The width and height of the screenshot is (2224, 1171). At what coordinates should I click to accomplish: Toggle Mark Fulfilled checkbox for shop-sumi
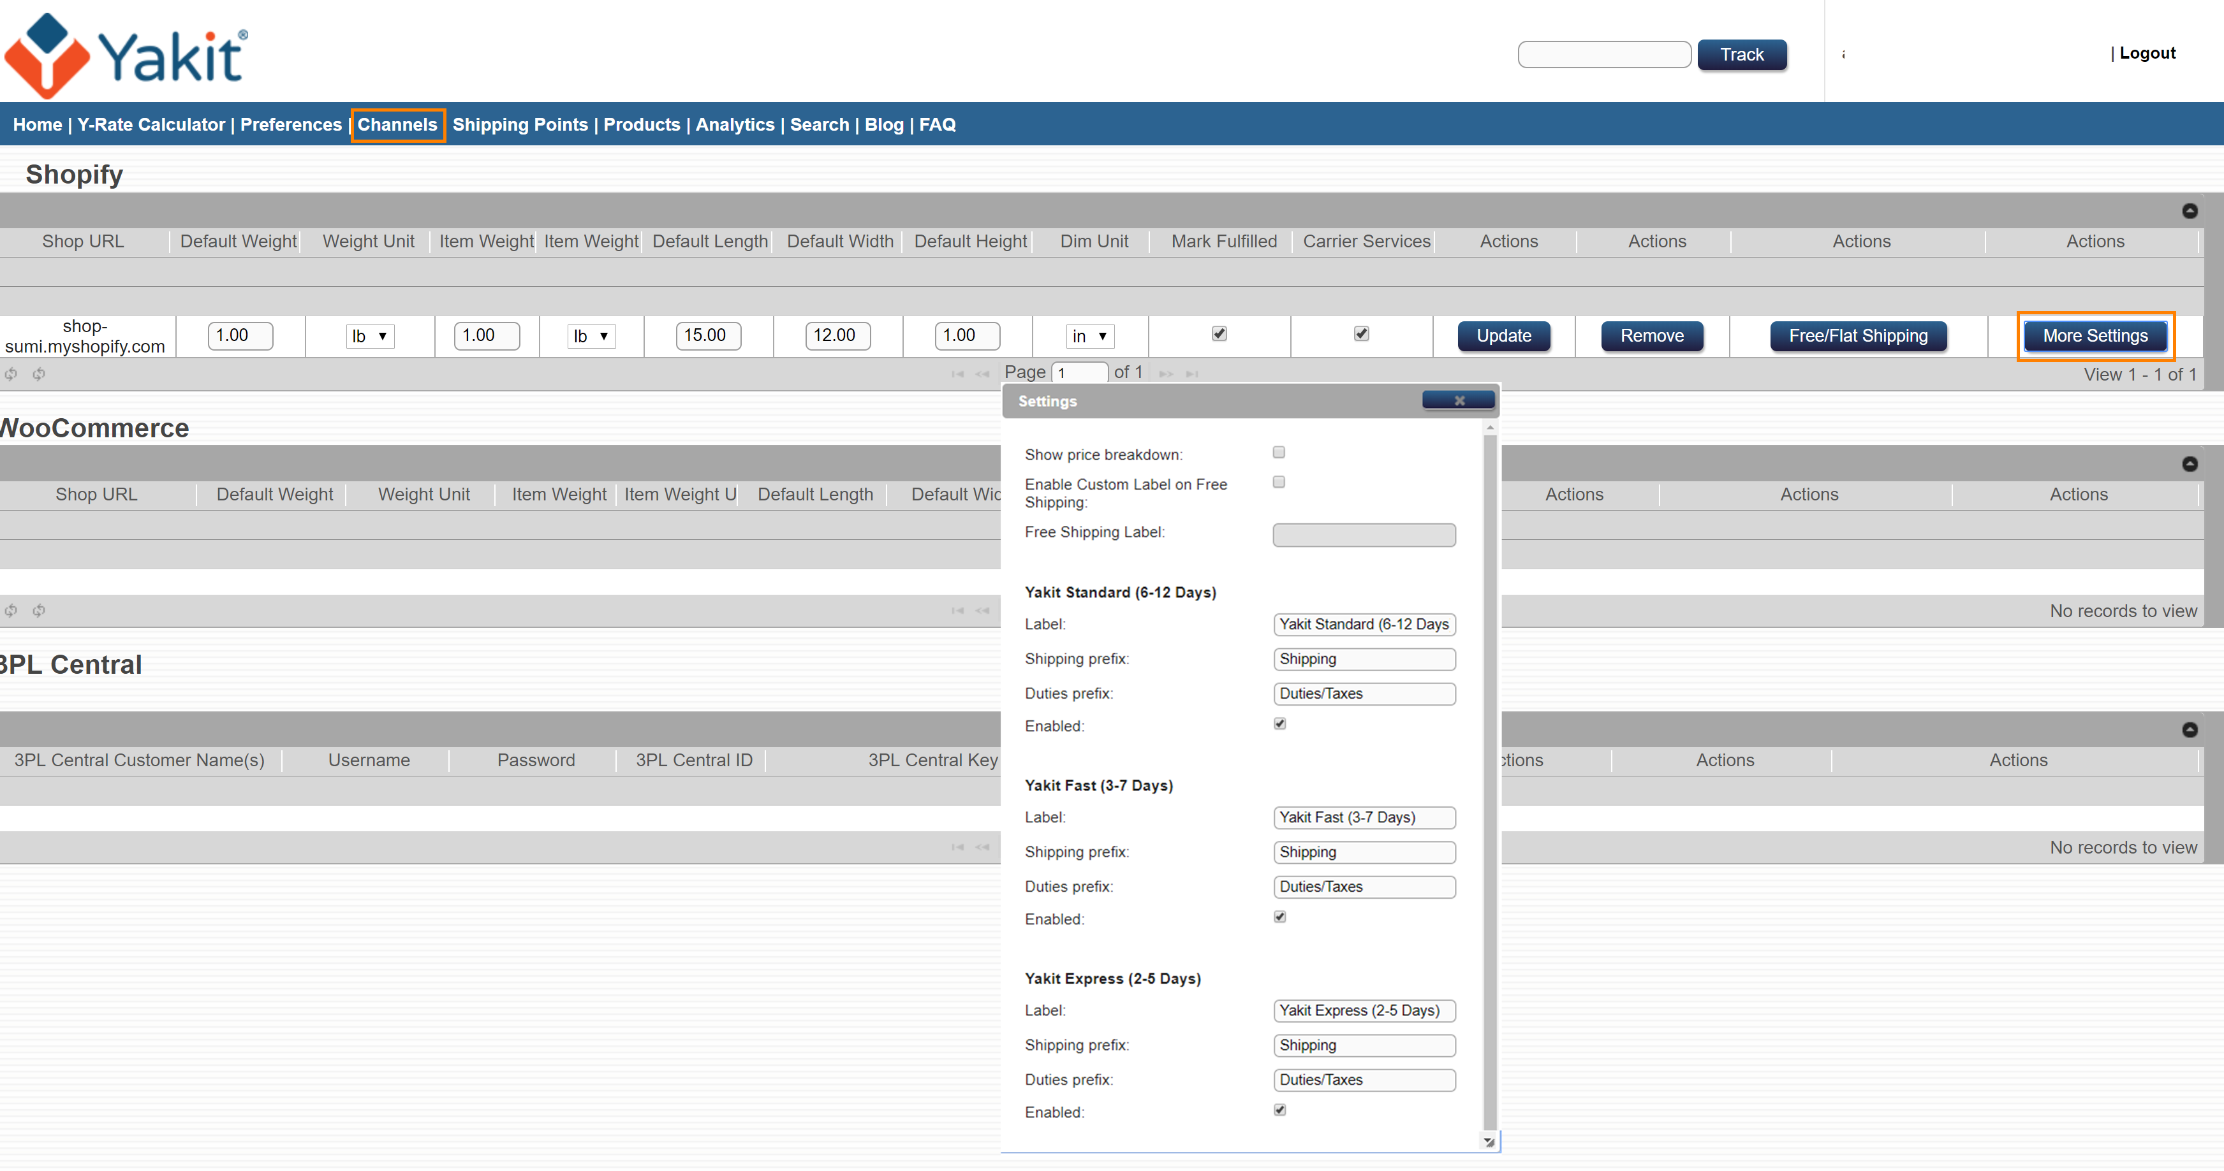(x=1219, y=334)
